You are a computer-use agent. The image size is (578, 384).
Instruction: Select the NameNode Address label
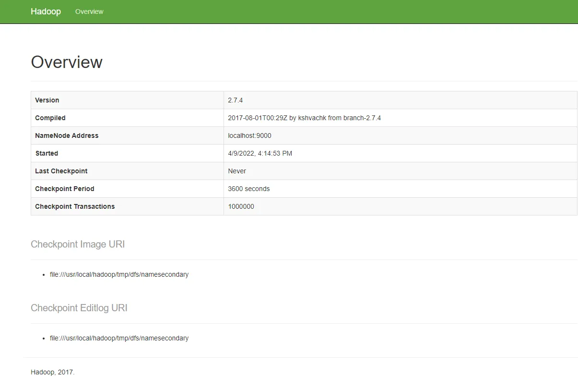coord(67,136)
